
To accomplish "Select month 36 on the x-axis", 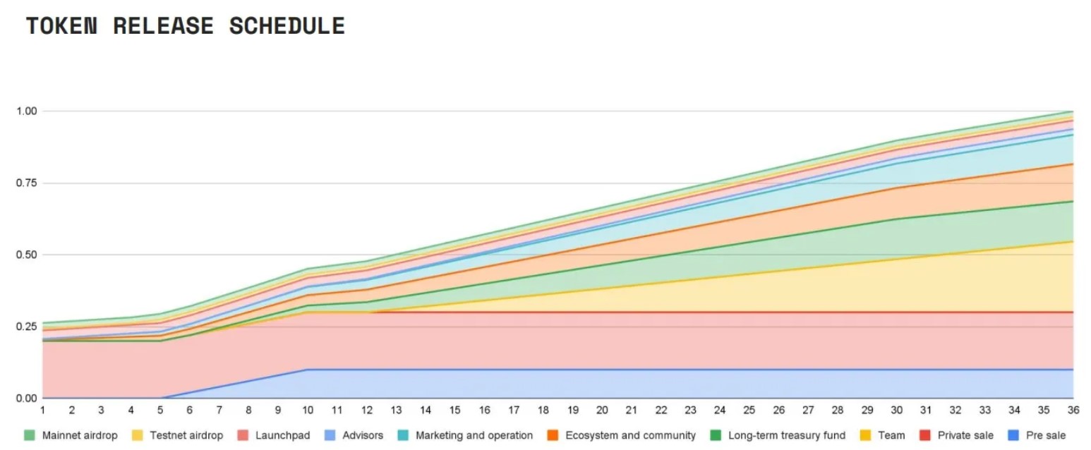I will (x=1073, y=411).
